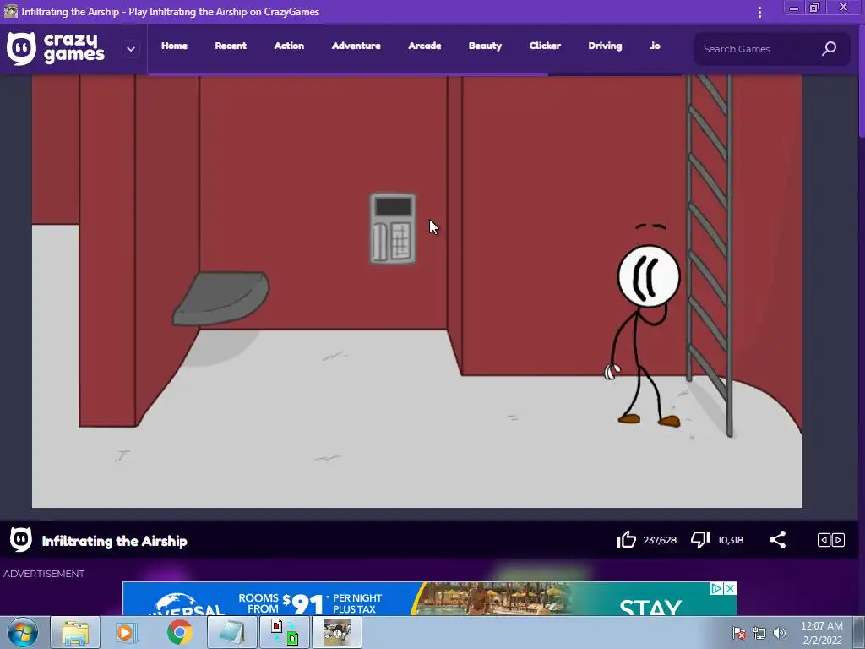Browse the Clicker category
The height and width of the screenshot is (649, 865).
[545, 46]
